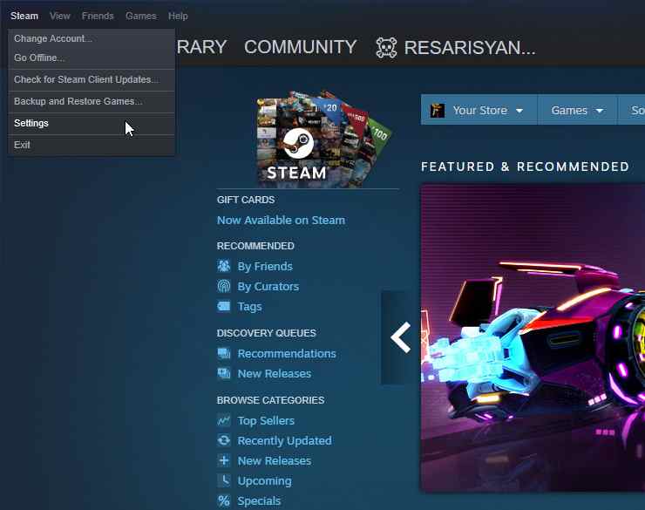The image size is (645, 510).
Task: Click the Tags icon in sidebar
Action: (x=224, y=307)
